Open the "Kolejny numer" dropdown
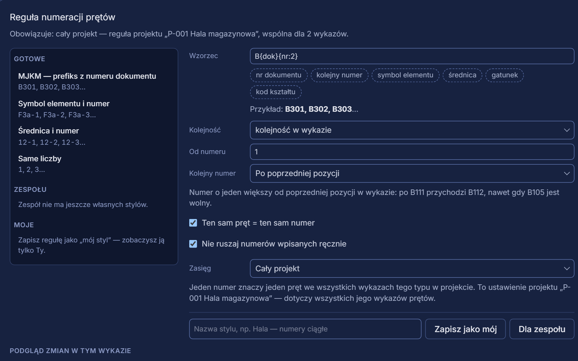 pos(412,173)
